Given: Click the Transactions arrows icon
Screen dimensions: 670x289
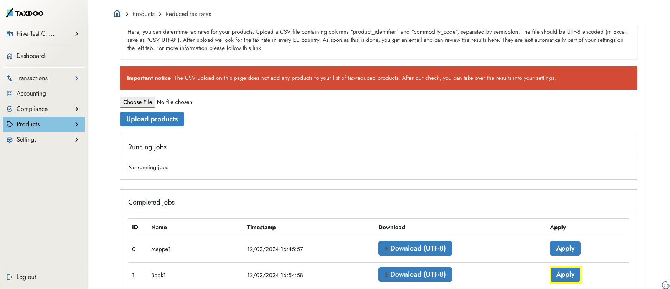Looking at the screenshot, I should [10, 78].
